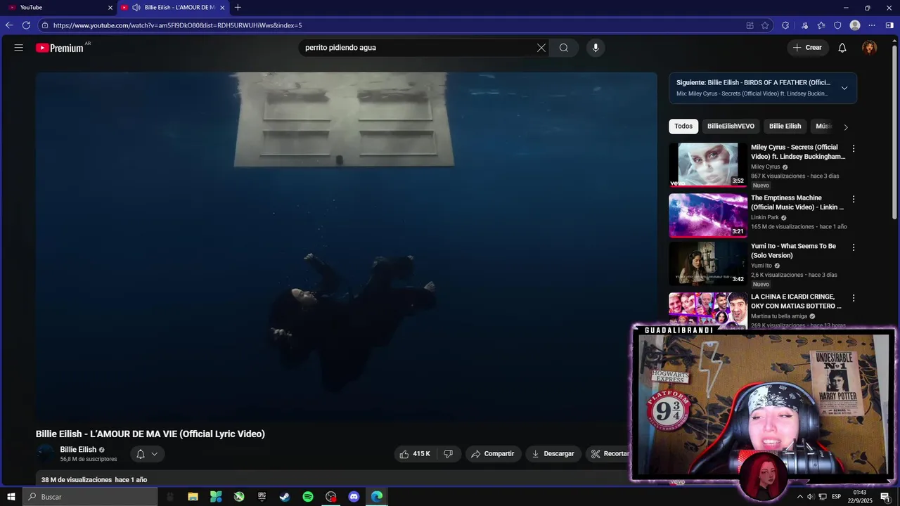Open the subscription notification bell dropdown

[x=147, y=454]
